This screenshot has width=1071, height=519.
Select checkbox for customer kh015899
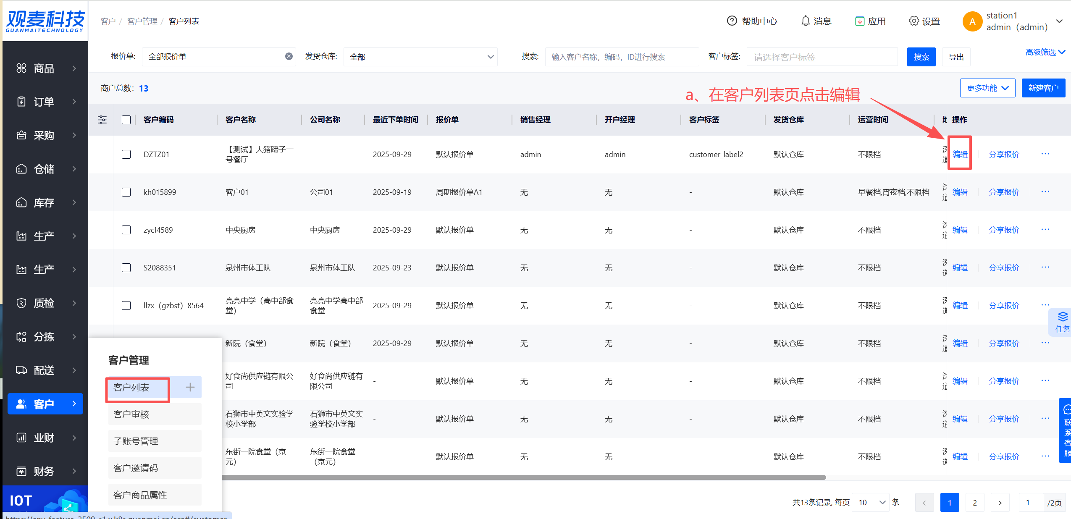[126, 192]
